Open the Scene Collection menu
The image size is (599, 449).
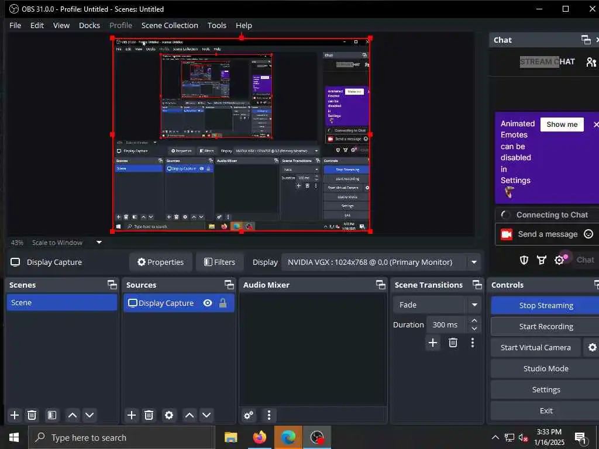170,25
